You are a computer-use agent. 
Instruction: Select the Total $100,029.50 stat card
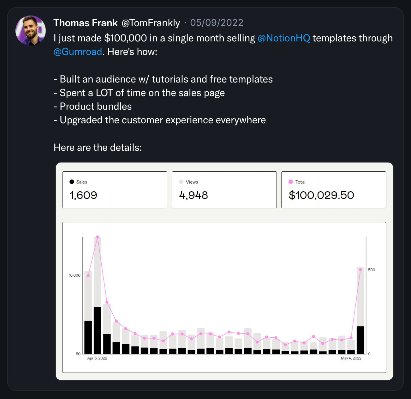pos(333,190)
